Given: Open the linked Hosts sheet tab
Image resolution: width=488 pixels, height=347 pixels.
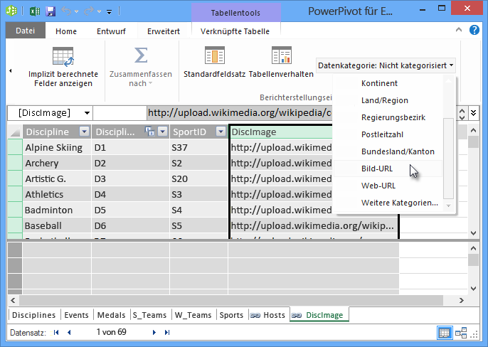Looking at the screenshot, I should pyautogui.click(x=268, y=315).
